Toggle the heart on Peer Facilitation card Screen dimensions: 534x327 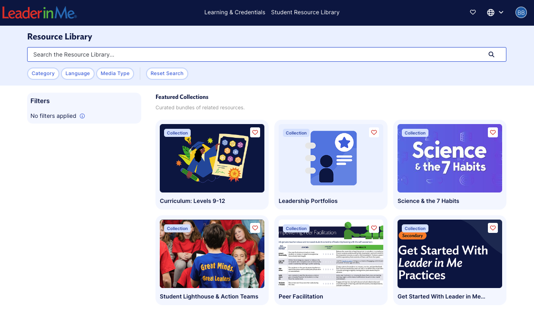click(x=374, y=228)
